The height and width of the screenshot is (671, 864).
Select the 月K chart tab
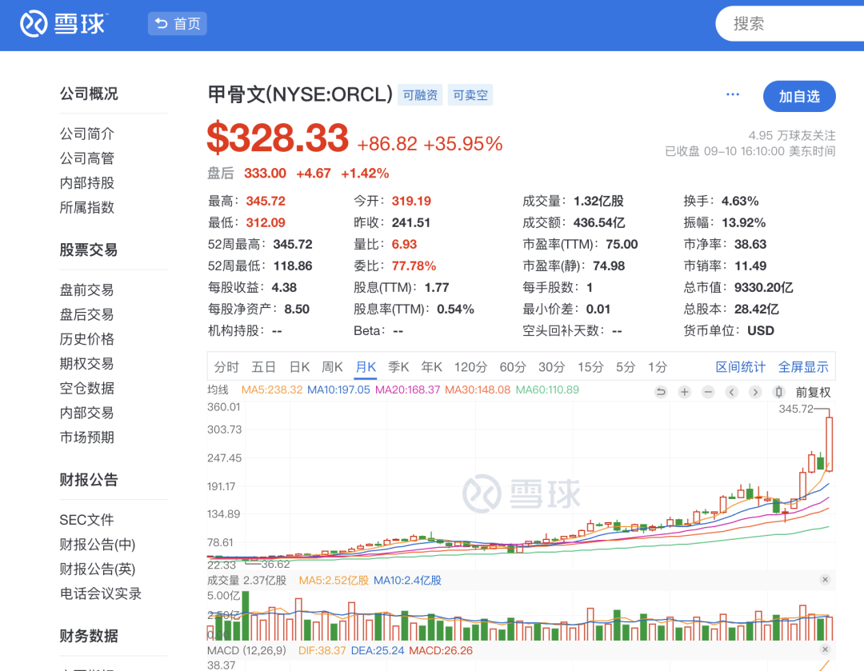tap(366, 367)
